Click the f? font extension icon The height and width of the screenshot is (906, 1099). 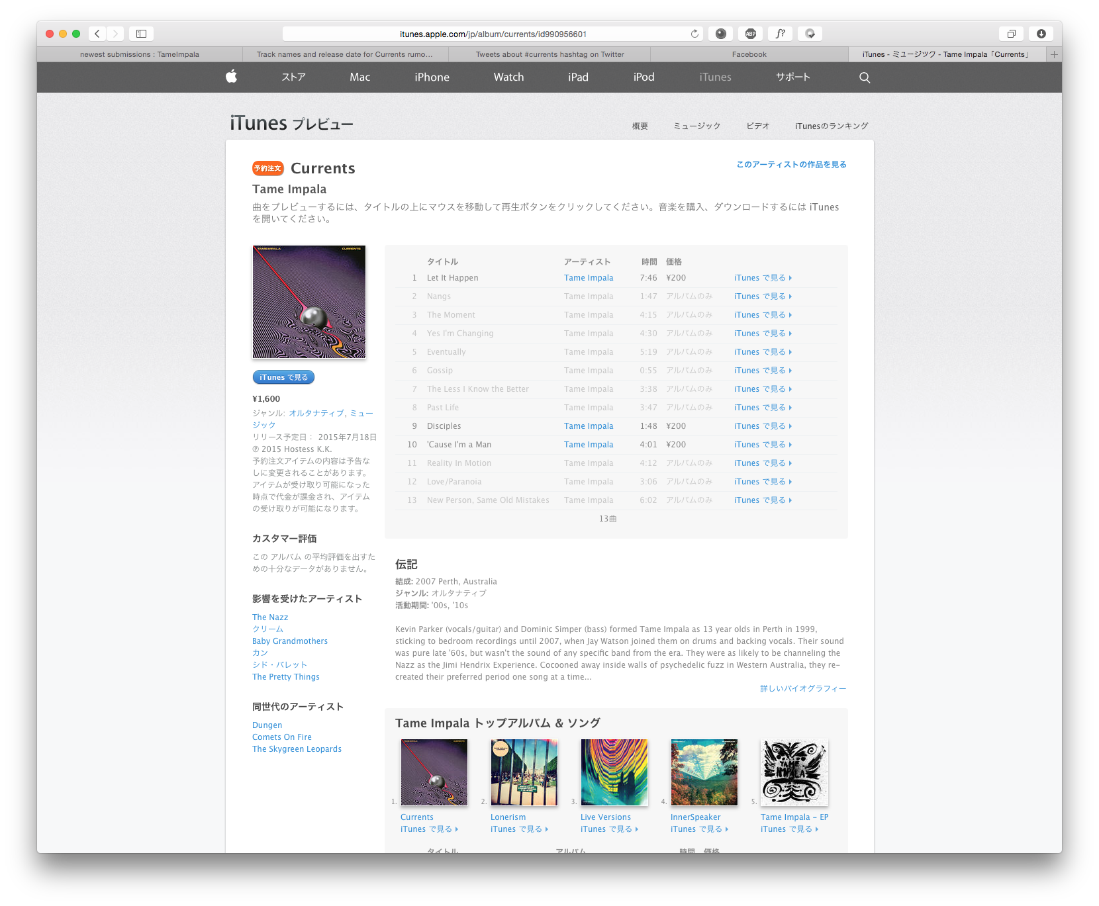coord(781,34)
